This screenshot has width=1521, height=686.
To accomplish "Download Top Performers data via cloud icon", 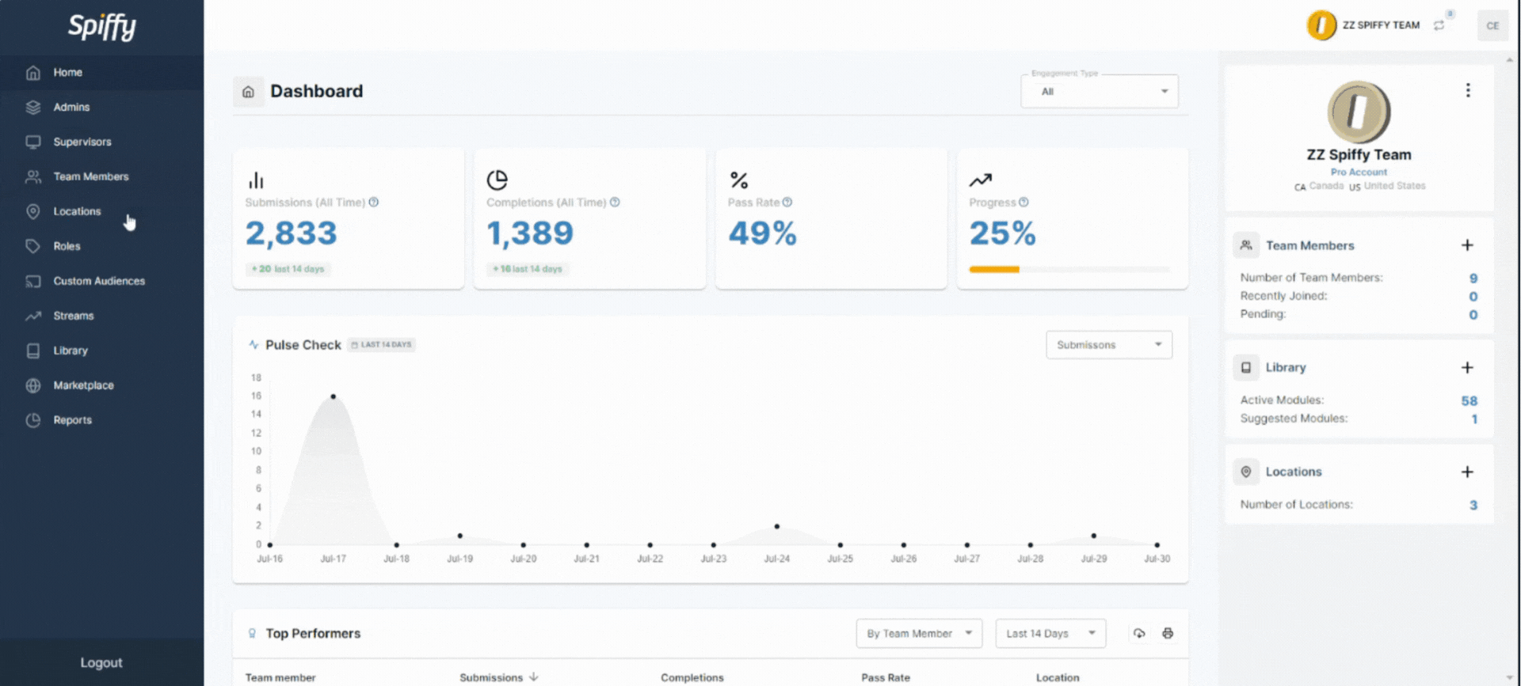I will 1138,633.
